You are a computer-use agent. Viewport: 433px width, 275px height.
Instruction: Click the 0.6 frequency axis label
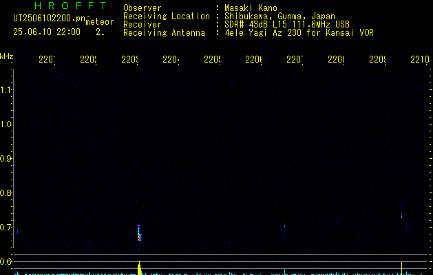coord(6,261)
